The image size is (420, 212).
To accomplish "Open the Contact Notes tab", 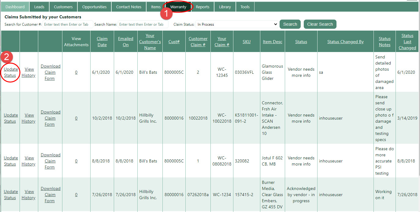I will 128,7.
